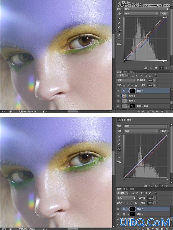This screenshot has width=173, height=230.
Task: Open preset 自定 dropdown in top Curves panel
Action: click(x=146, y=9)
